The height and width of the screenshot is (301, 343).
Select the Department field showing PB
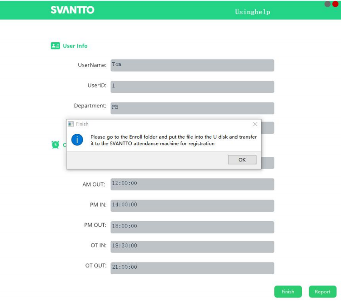pos(192,108)
